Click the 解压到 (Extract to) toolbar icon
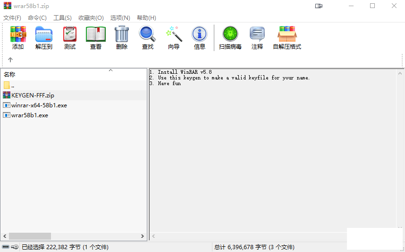Screen dimensions: 405x252 43,34
